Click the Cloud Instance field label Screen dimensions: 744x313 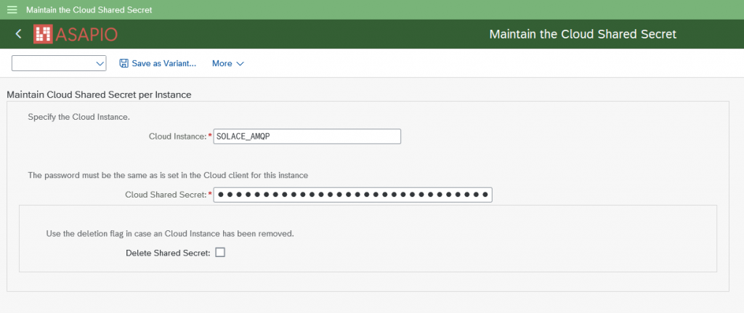point(177,137)
